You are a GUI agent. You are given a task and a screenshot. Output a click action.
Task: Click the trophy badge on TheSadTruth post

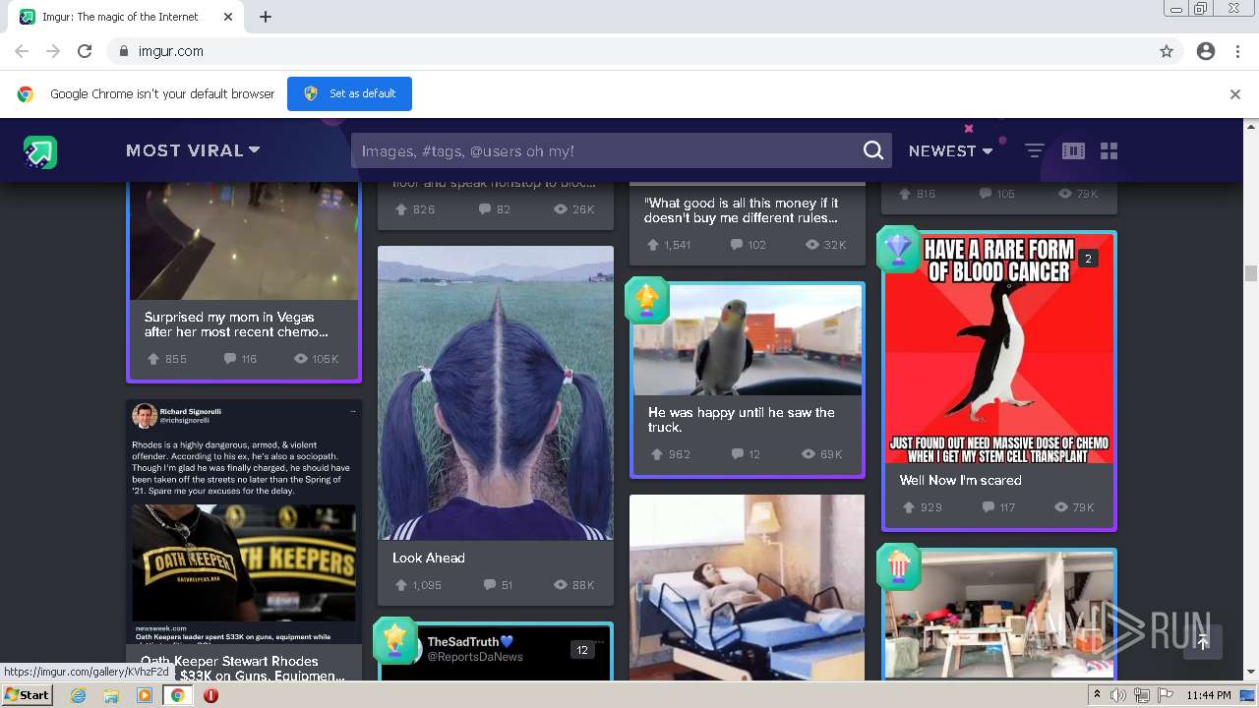[395, 641]
